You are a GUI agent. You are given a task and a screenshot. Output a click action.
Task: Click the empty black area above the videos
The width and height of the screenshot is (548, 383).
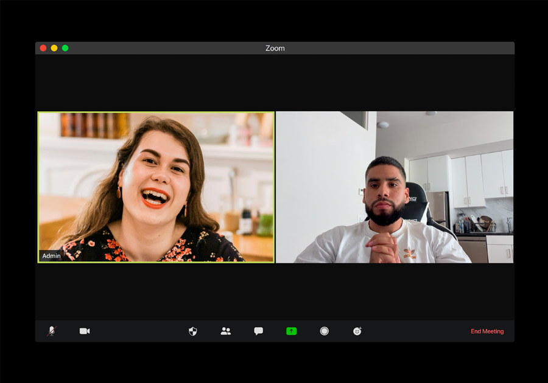click(x=275, y=82)
